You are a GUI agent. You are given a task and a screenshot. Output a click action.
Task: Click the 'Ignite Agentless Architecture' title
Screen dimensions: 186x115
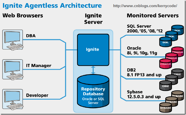(x=52, y=6)
